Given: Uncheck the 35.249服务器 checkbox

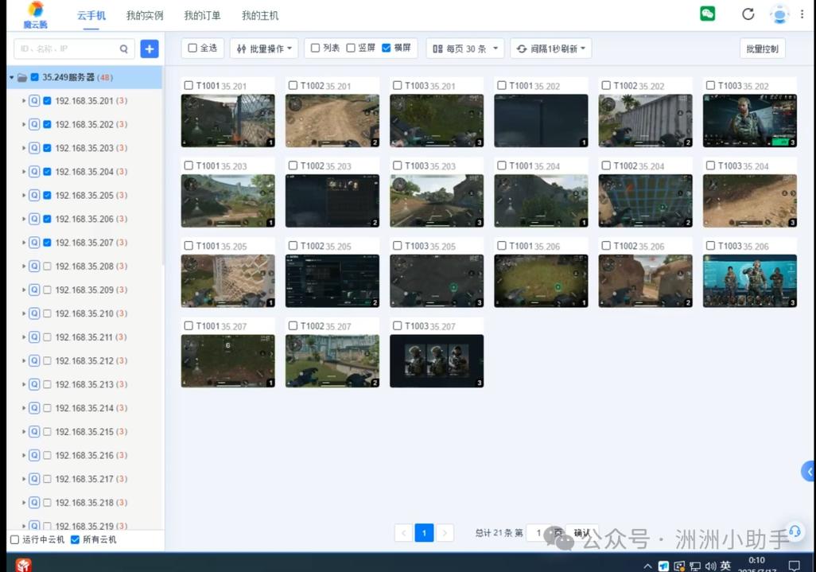Looking at the screenshot, I should (35, 77).
